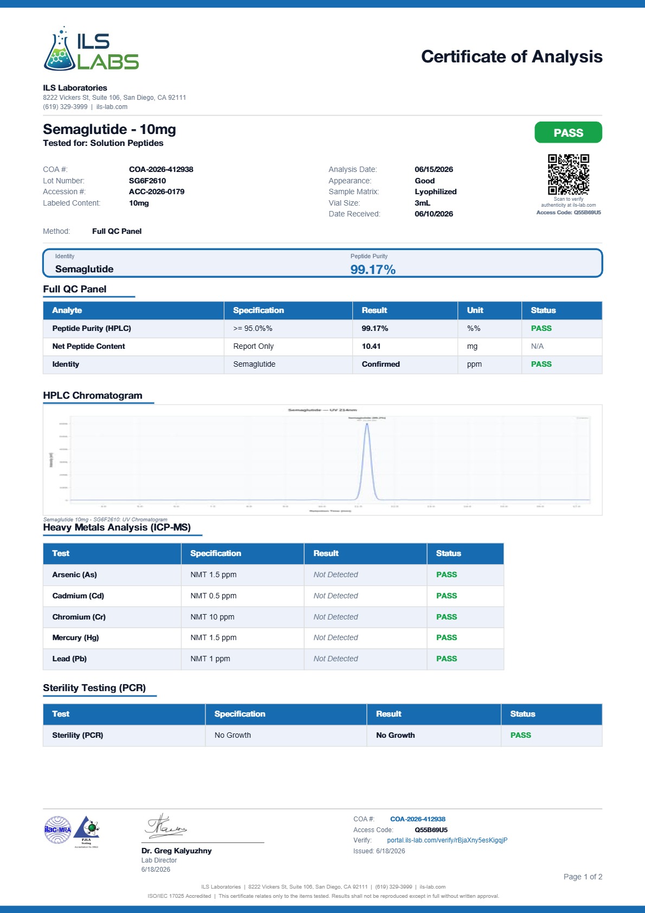The width and height of the screenshot is (645, 913).
Task: Select Accession number ACC-2026-0179
Action: (x=157, y=191)
